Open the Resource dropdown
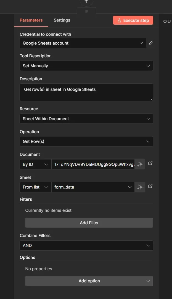This screenshot has height=299, width=172. (86, 118)
